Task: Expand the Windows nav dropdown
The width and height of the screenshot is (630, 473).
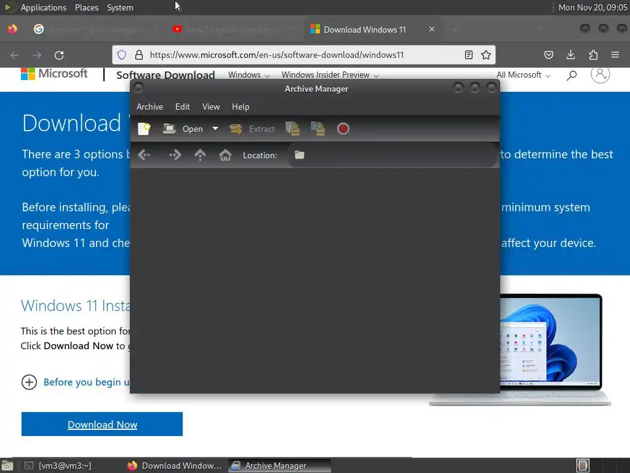Action: coord(249,75)
